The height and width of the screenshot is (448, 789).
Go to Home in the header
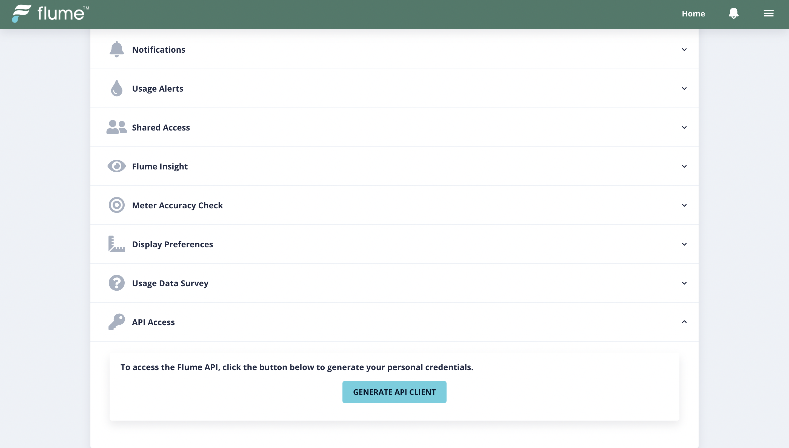(x=693, y=13)
